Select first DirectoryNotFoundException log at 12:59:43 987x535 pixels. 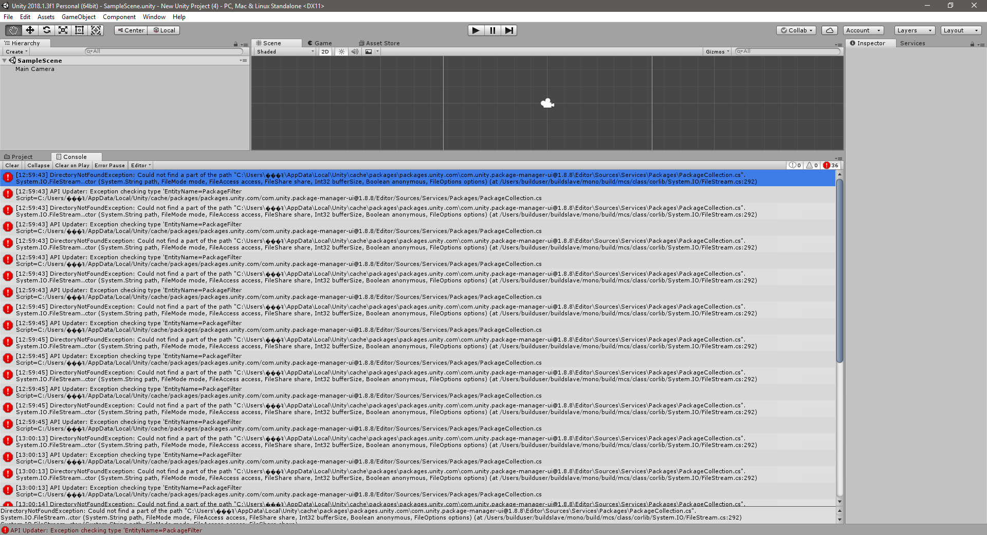pyautogui.click(x=417, y=178)
